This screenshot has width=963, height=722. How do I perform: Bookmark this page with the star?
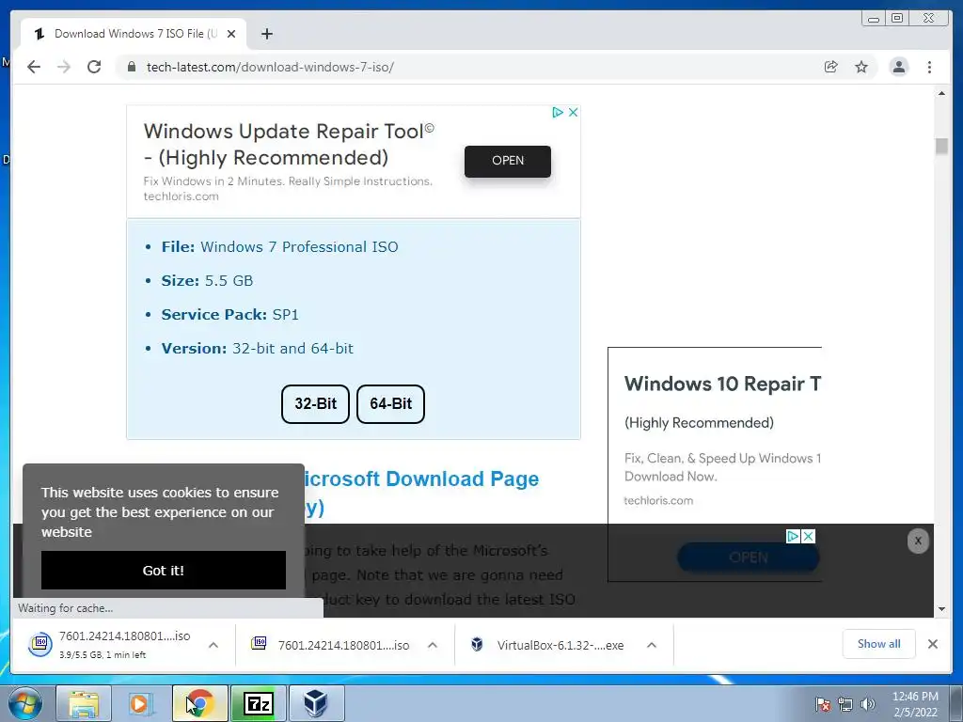click(x=861, y=67)
